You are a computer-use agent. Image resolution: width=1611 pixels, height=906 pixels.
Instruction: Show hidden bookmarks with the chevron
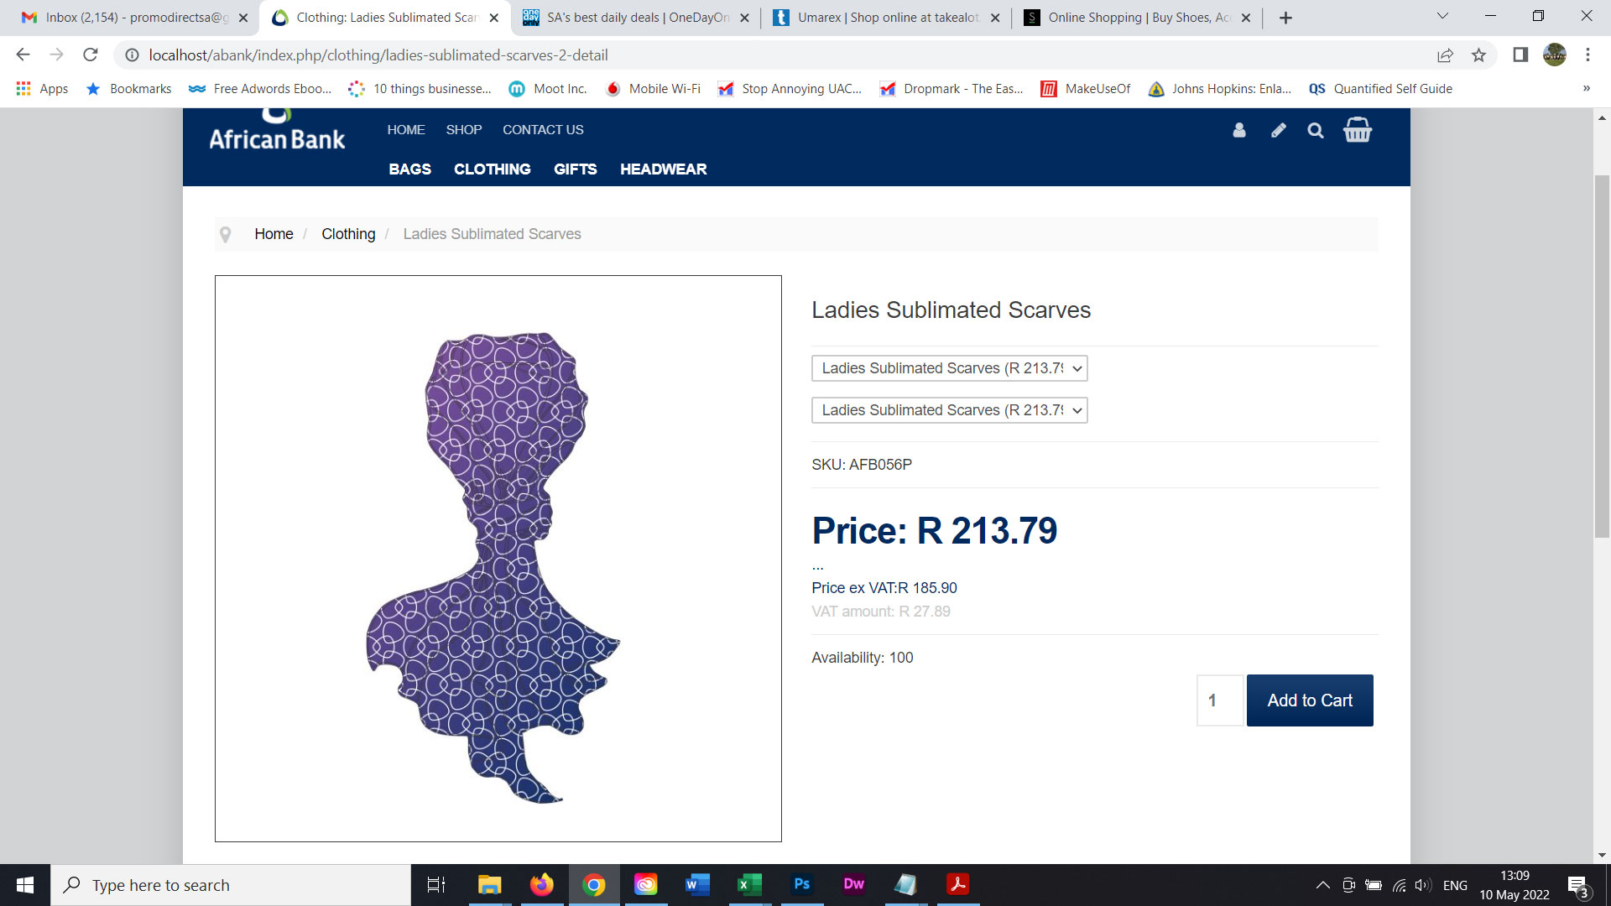1587,89
